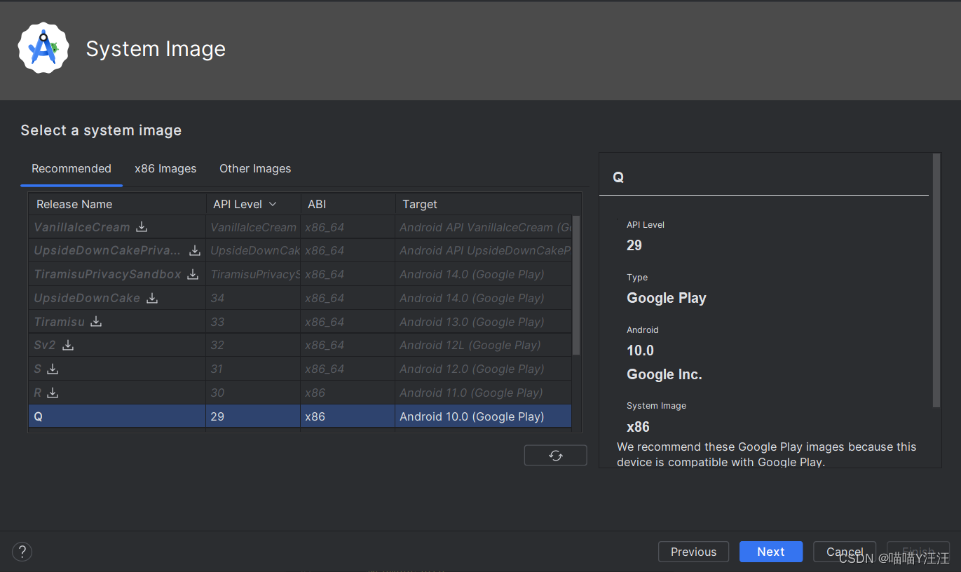The width and height of the screenshot is (961, 572).
Task: Go back with the Previous button
Action: tap(693, 552)
